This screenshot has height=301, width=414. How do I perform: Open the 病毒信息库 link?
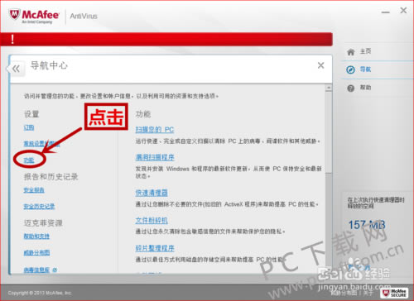coord(36,270)
